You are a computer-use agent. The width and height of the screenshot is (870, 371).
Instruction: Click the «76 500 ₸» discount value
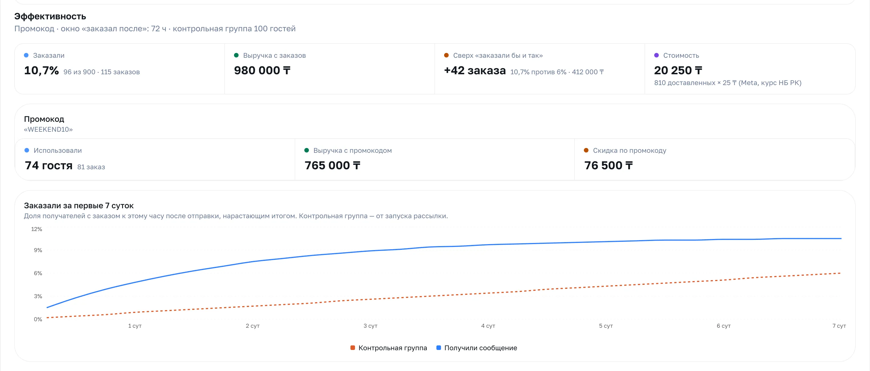608,165
